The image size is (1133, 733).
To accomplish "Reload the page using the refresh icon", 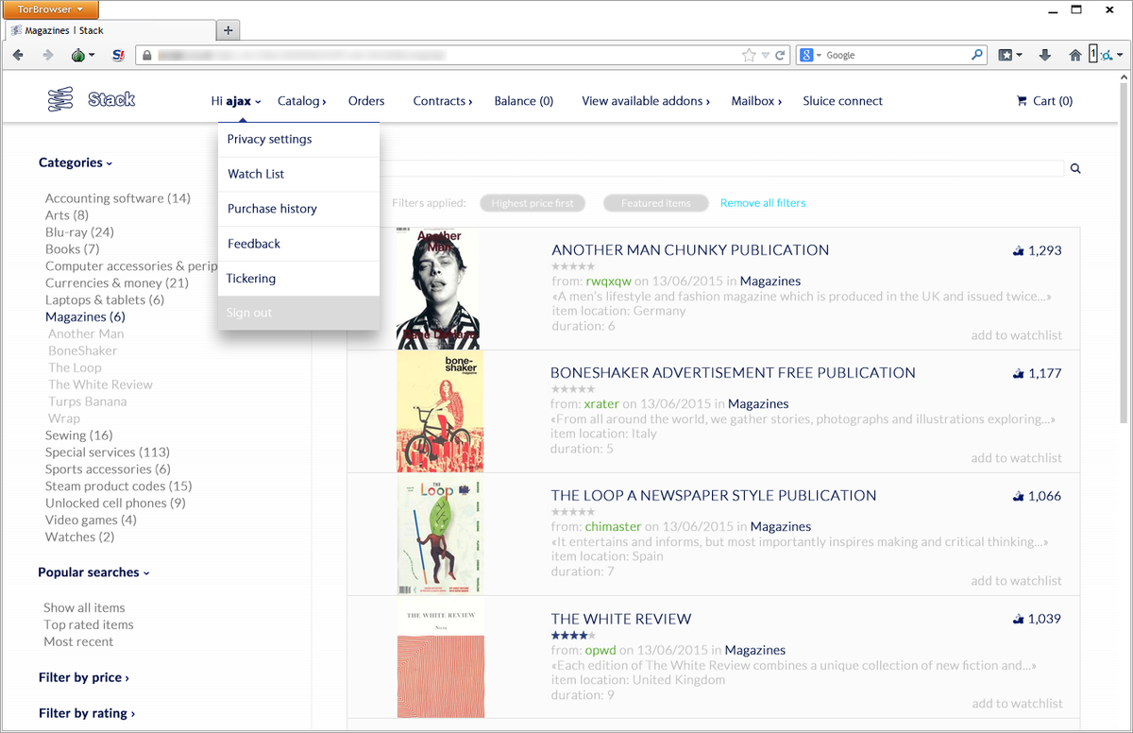I will coord(781,55).
